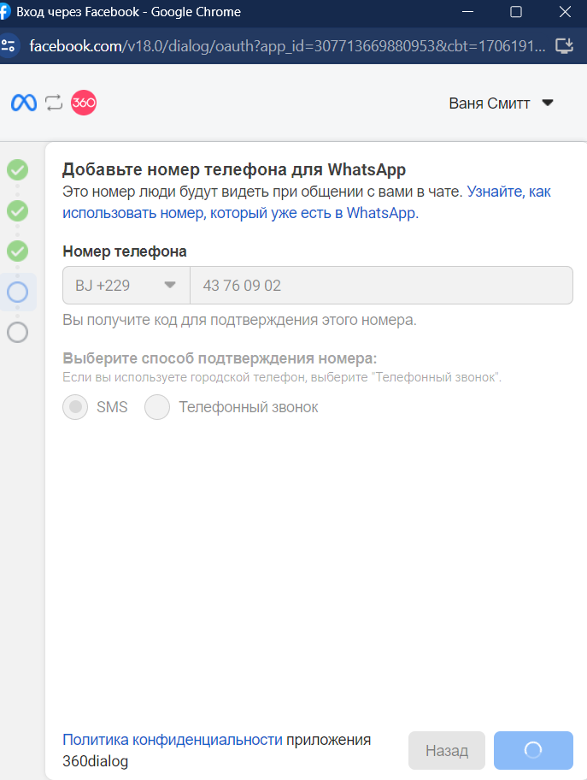
Task: Click the install app icon in address bar
Action: tap(564, 46)
